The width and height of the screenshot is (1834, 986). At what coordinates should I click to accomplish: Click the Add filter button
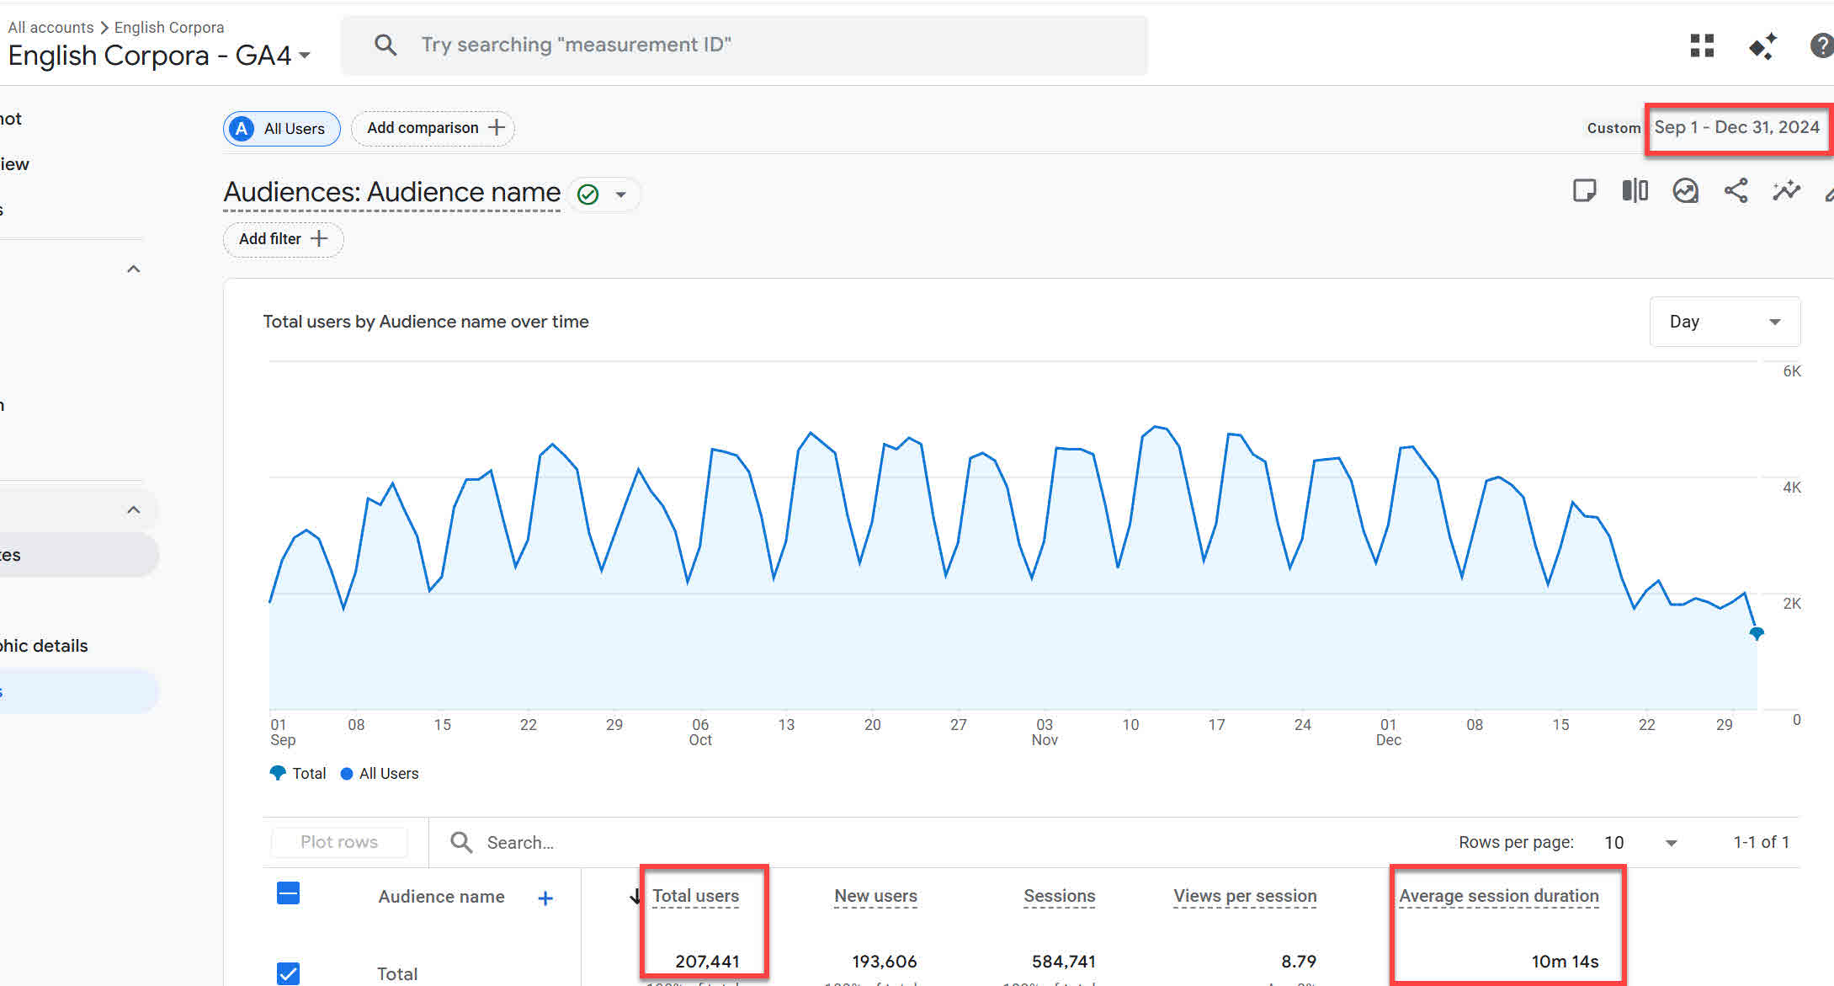tap(283, 239)
